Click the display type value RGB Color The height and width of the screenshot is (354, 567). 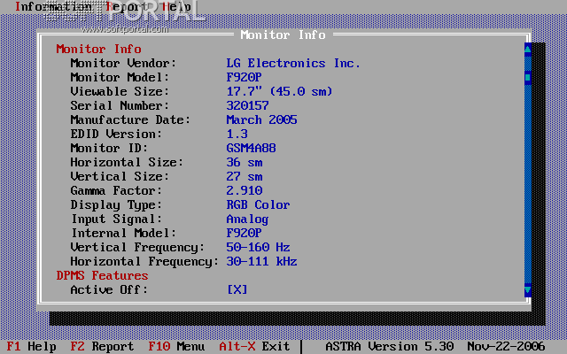258,204
